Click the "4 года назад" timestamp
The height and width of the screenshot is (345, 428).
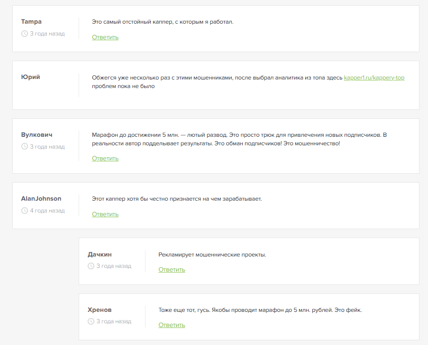point(47,211)
